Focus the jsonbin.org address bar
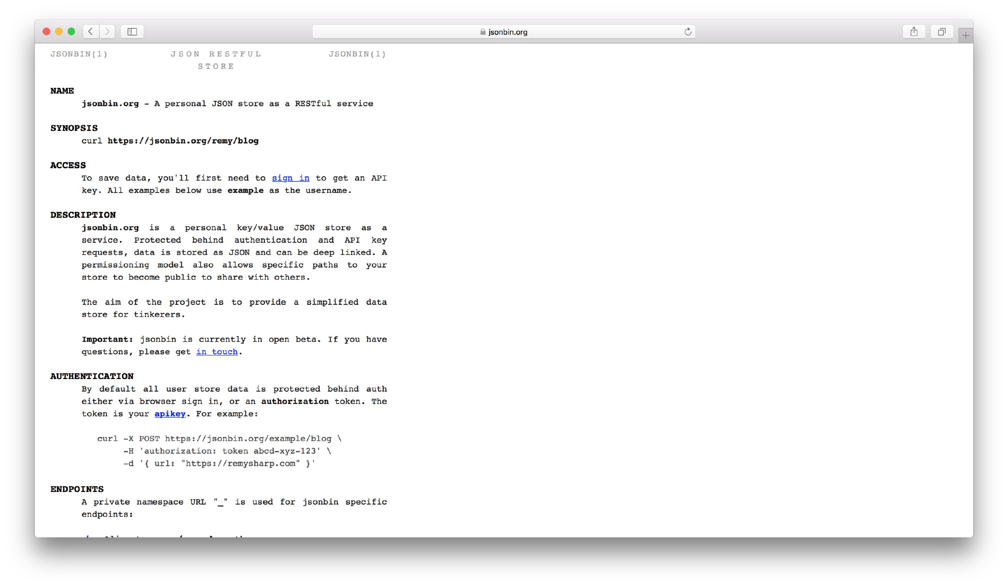 pos(504,32)
